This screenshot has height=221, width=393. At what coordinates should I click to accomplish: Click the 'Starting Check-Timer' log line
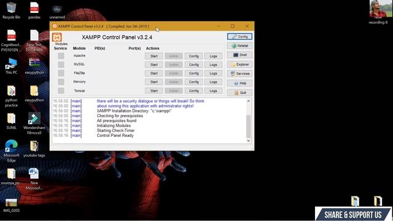pyautogui.click(x=115, y=131)
